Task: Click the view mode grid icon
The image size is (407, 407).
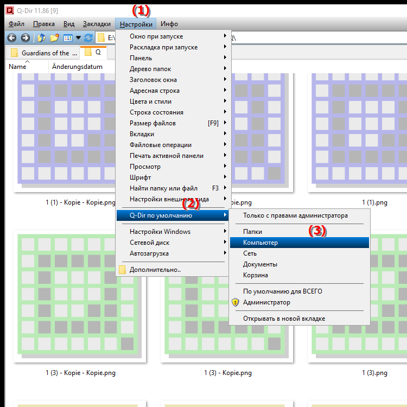Action: tap(68, 38)
